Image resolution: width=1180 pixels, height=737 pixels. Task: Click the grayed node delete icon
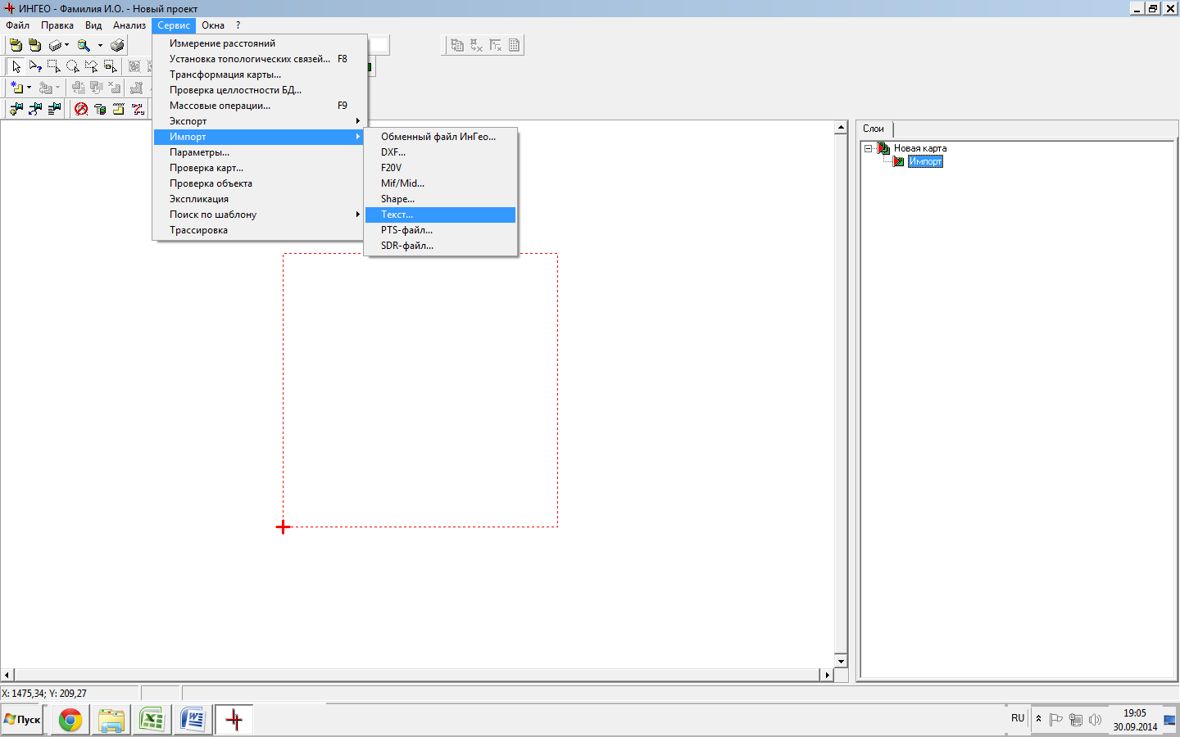pyautogui.click(x=476, y=45)
